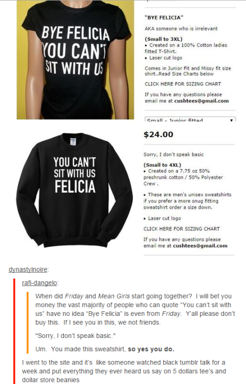Click the red quote bar beside reblog

click(14, 331)
